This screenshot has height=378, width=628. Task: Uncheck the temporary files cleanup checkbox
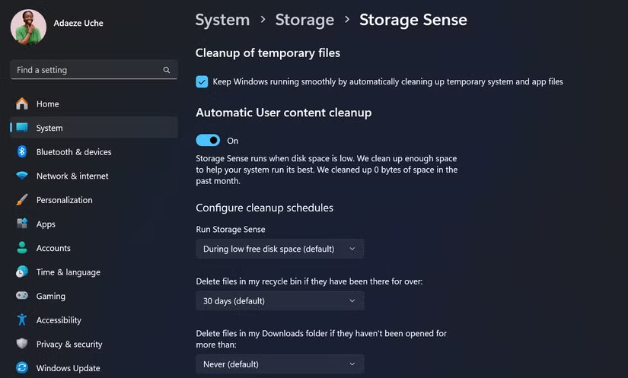(x=202, y=81)
